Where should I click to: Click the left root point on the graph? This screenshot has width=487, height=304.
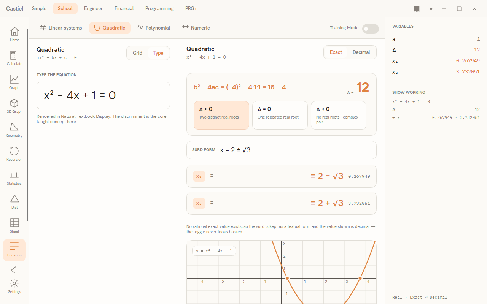[x=287, y=278]
